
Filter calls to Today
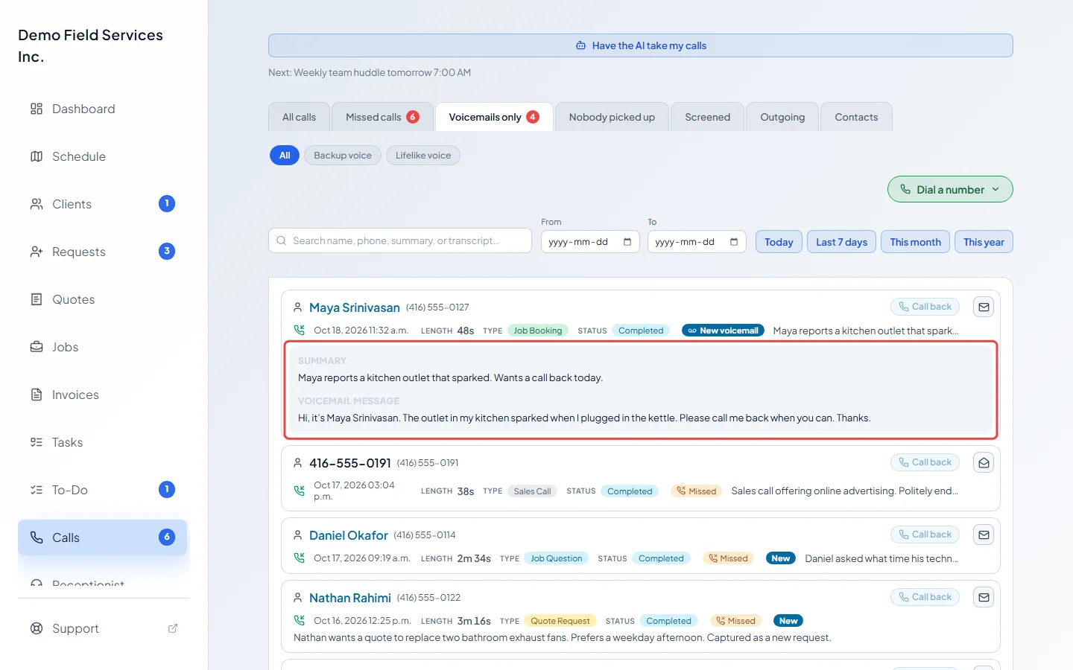tap(779, 242)
